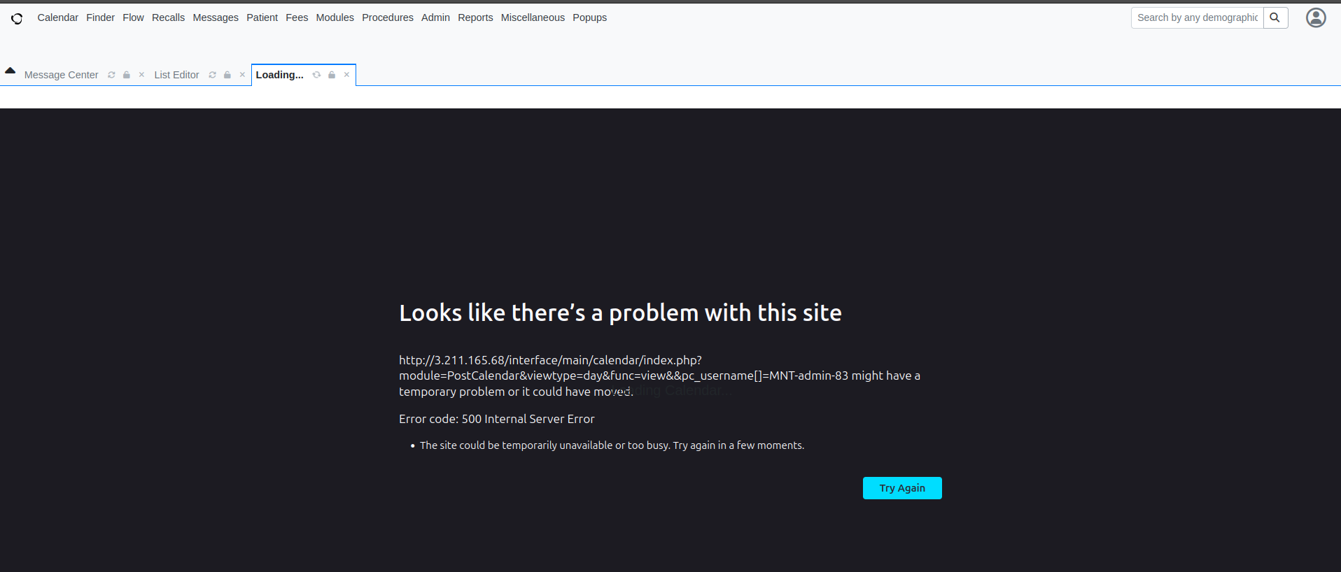Refresh the Message Center tab
The width and height of the screenshot is (1341, 572).
click(x=111, y=75)
